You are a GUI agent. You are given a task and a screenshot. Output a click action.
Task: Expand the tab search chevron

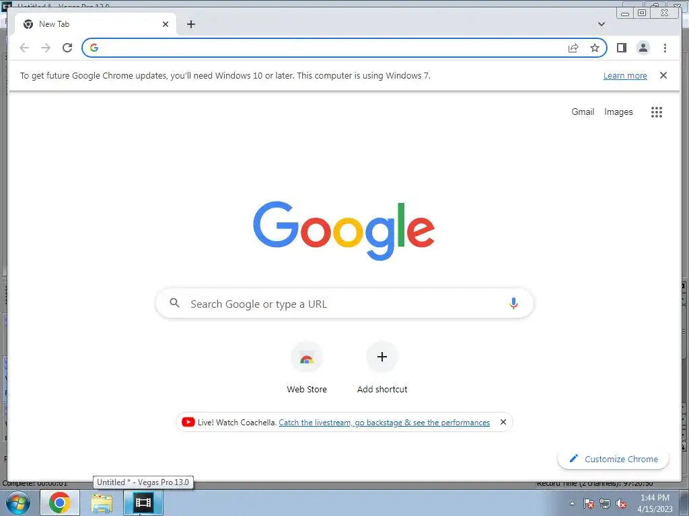[602, 24]
